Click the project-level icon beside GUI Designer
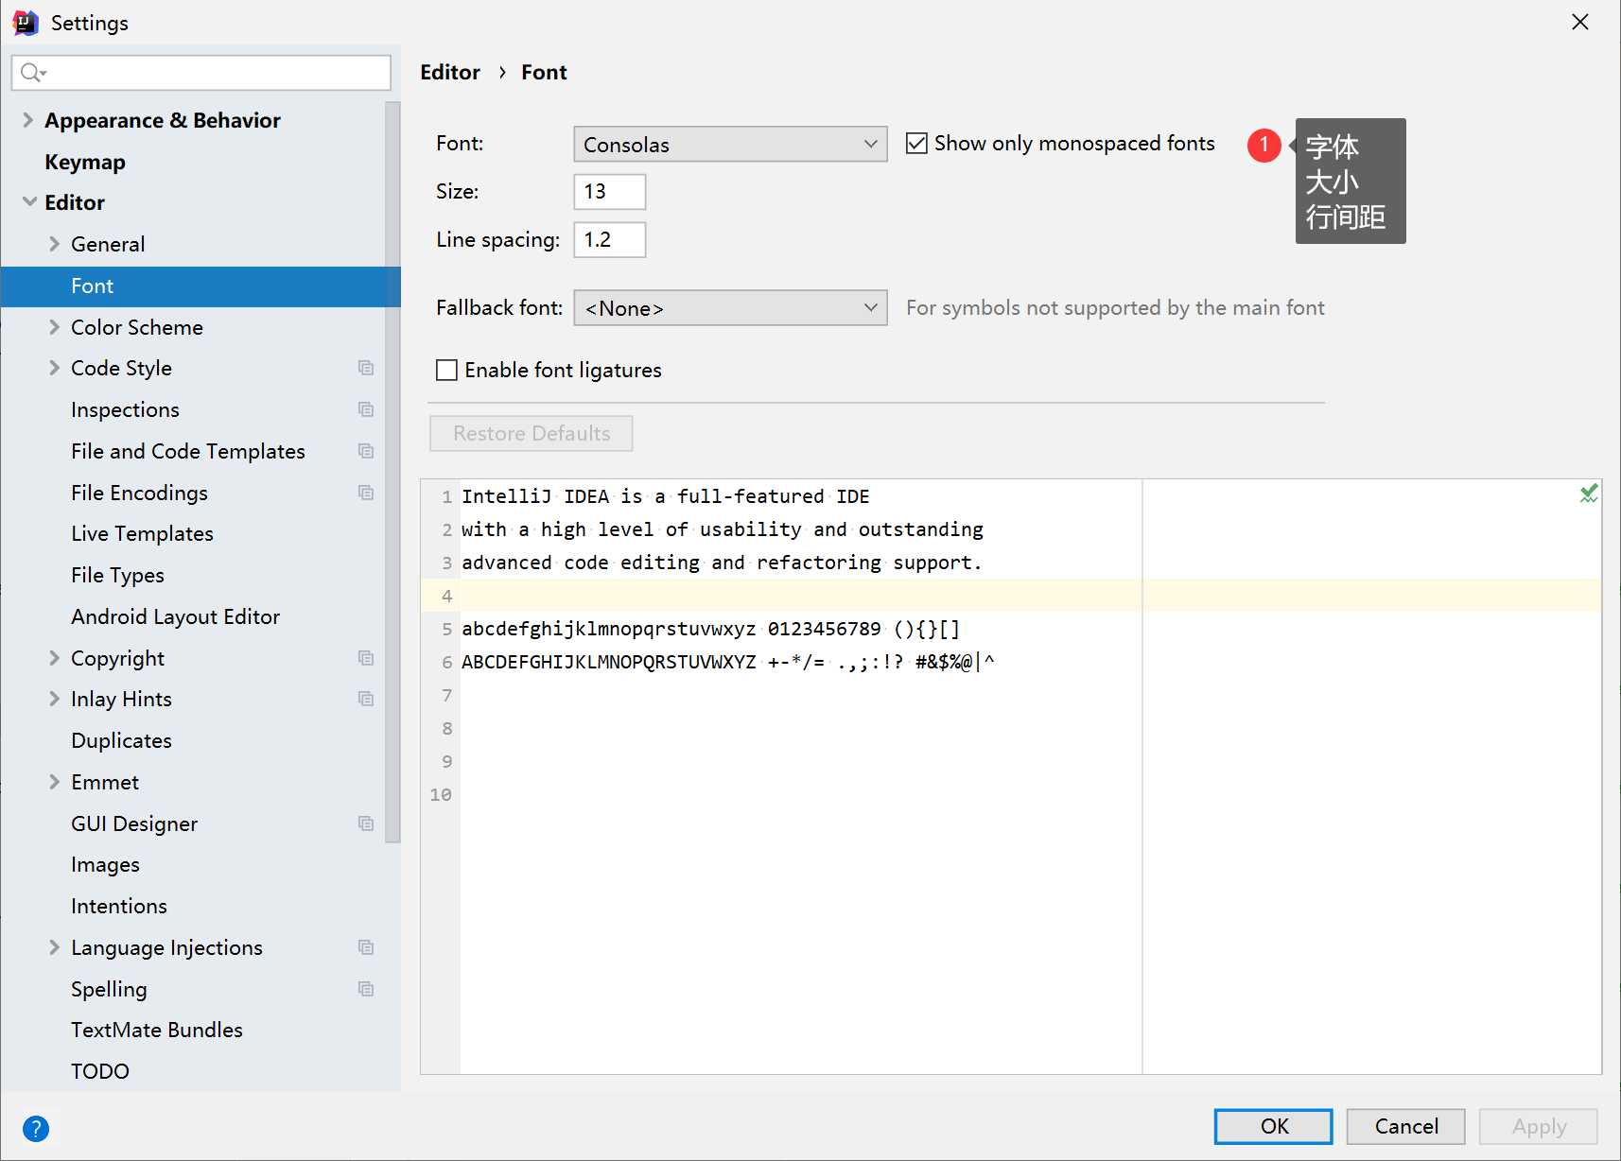Image resolution: width=1621 pixels, height=1161 pixels. (x=366, y=823)
